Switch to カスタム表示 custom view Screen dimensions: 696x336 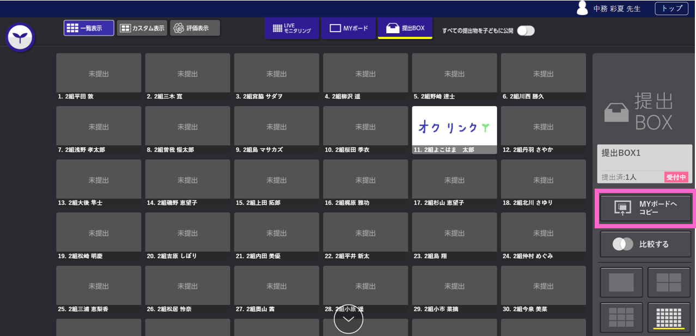[x=142, y=28]
